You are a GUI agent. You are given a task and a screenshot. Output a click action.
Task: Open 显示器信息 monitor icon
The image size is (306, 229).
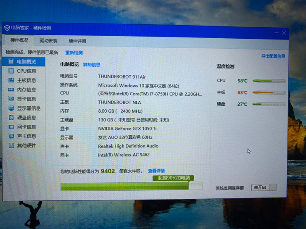[11, 108]
